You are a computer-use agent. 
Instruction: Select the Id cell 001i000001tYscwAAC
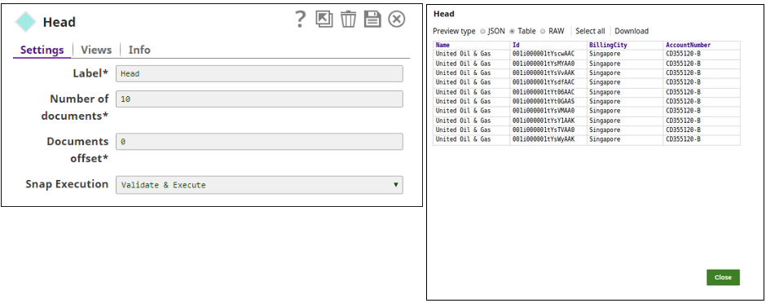(x=548, y=54)
